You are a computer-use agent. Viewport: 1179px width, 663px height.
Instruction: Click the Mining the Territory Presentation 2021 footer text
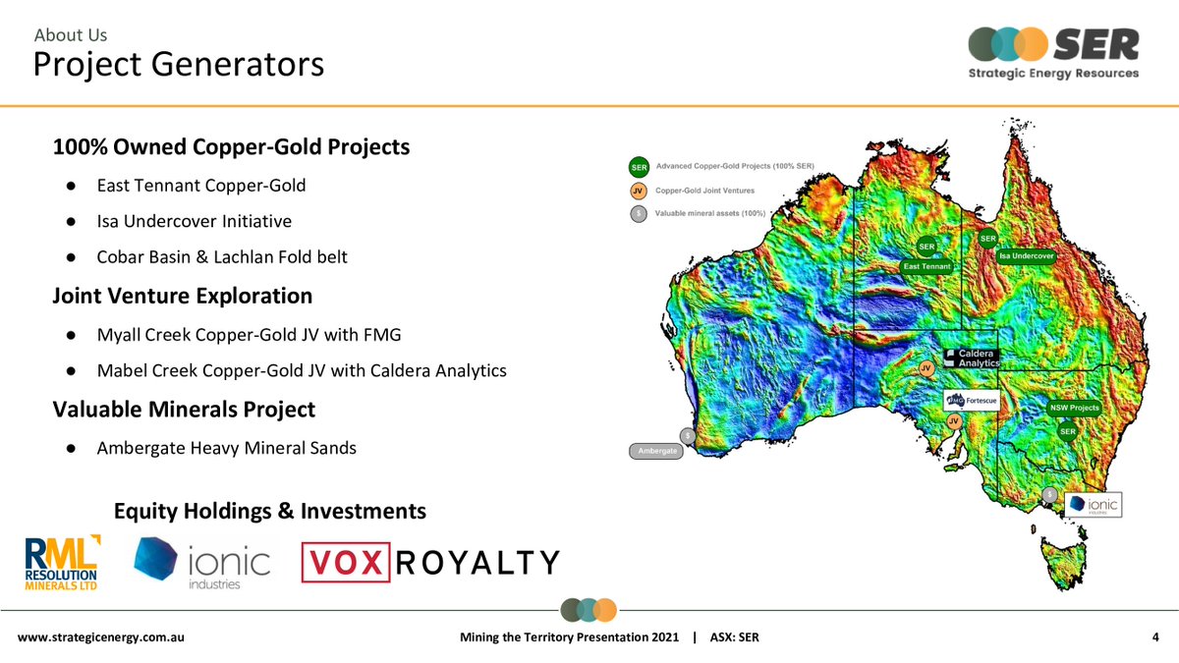[569, 637]
